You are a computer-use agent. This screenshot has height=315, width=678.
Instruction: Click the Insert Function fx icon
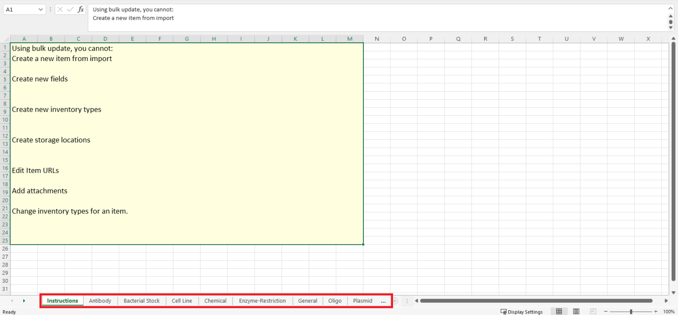pyautogui.click(x=81, y=10)
